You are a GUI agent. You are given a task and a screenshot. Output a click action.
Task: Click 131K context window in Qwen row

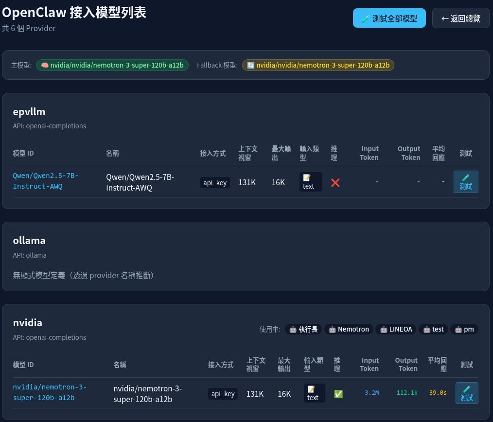(247, 183)
